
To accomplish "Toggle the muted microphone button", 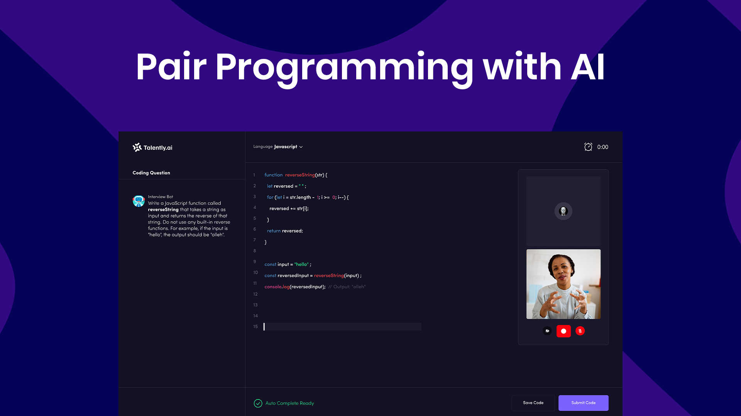I will tap(580, 331).
